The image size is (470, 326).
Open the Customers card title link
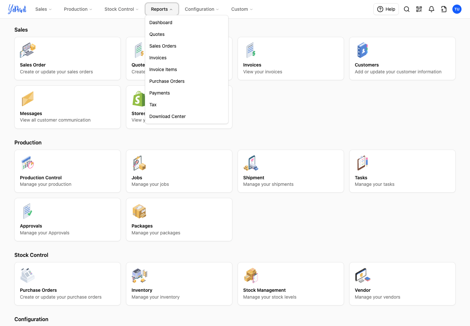pos(367,65)
